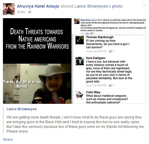Click the Lance Browneyes name below the photo
149x144 pixels.
click(x=21, y=109)
